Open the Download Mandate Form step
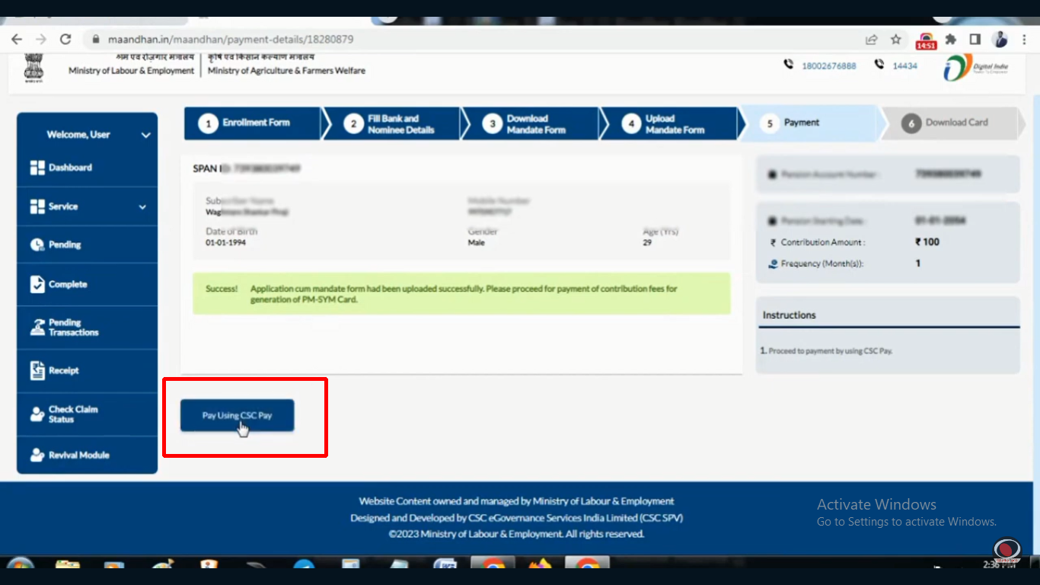The width and height of the screenshot is (1040, 585). coord(531,124)
